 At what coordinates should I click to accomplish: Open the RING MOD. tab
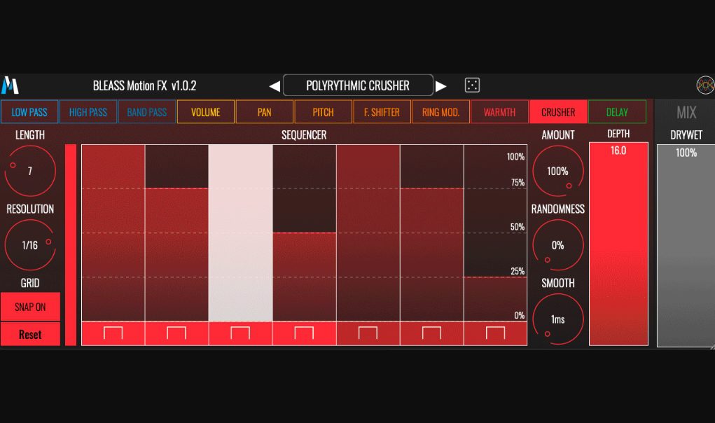(x=440, y=112)
